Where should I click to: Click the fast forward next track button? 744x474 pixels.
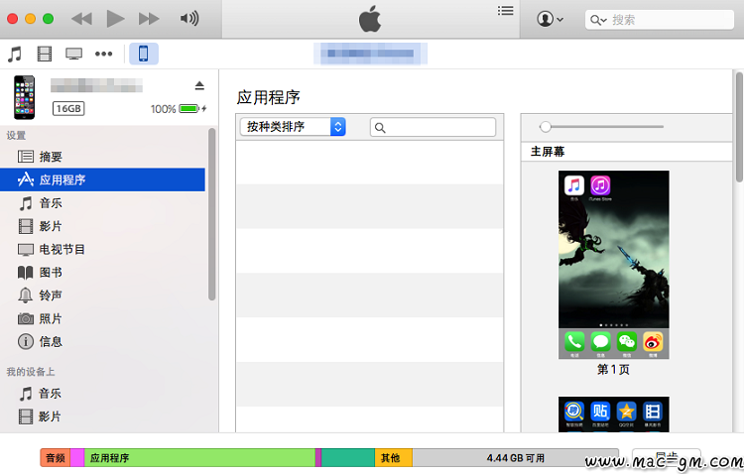[x=149, y=19]
